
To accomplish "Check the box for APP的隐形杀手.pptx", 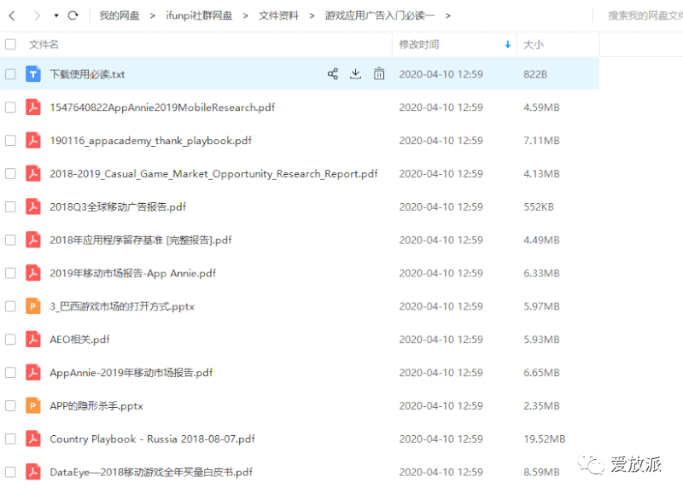I will coord(10,405).
